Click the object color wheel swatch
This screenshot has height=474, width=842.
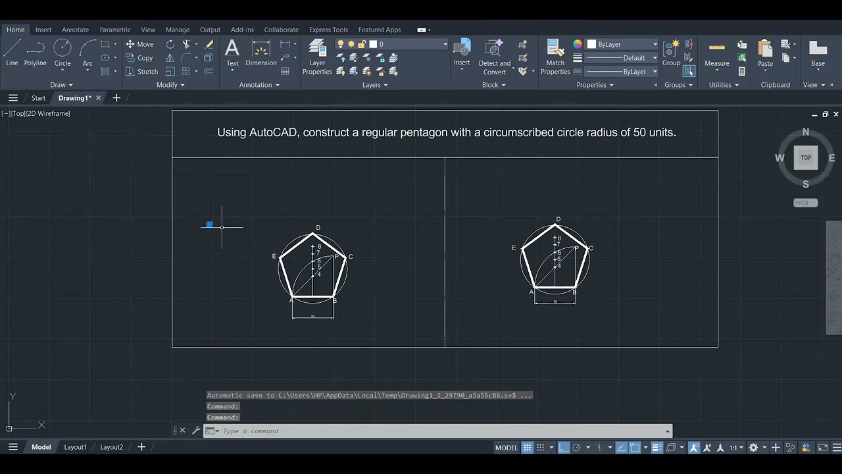tap(578, 44)
